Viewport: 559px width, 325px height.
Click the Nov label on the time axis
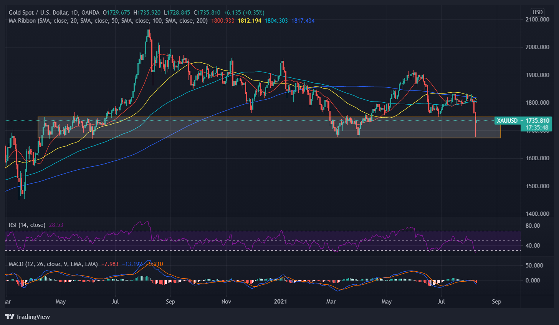click(x=227, y=302)
